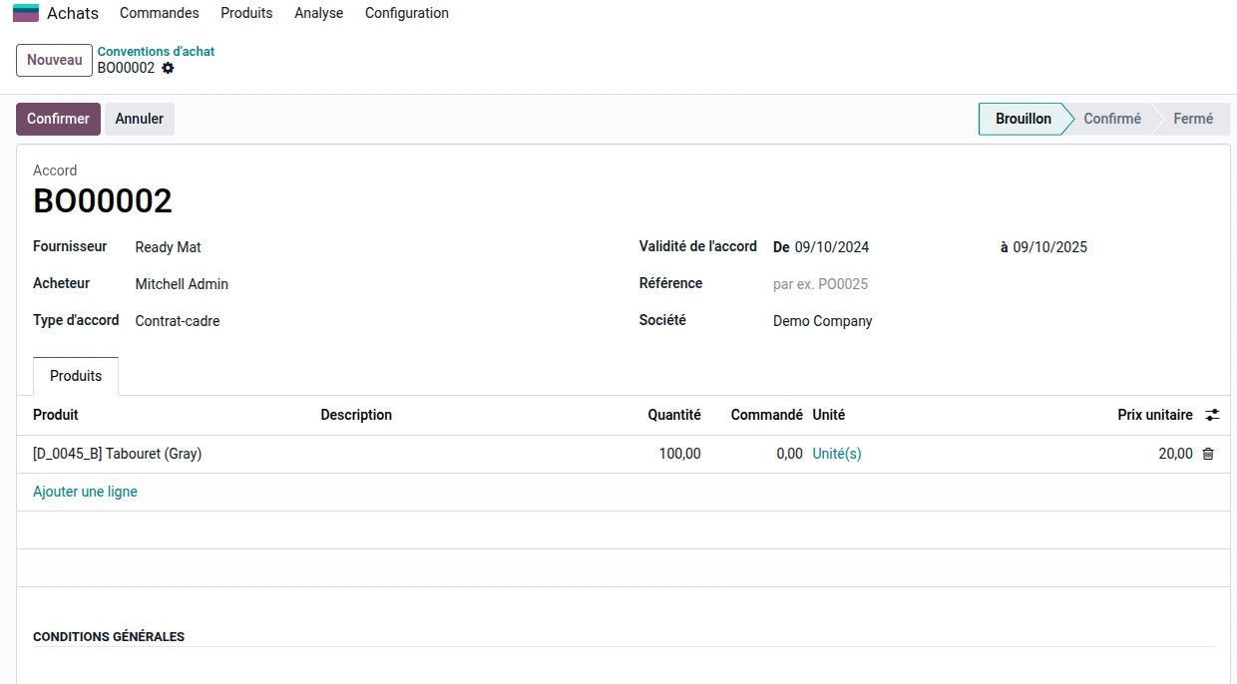Select the Fermé status stage
The width and height of the screenshot is (1237, 684).
click(1193, 119)
